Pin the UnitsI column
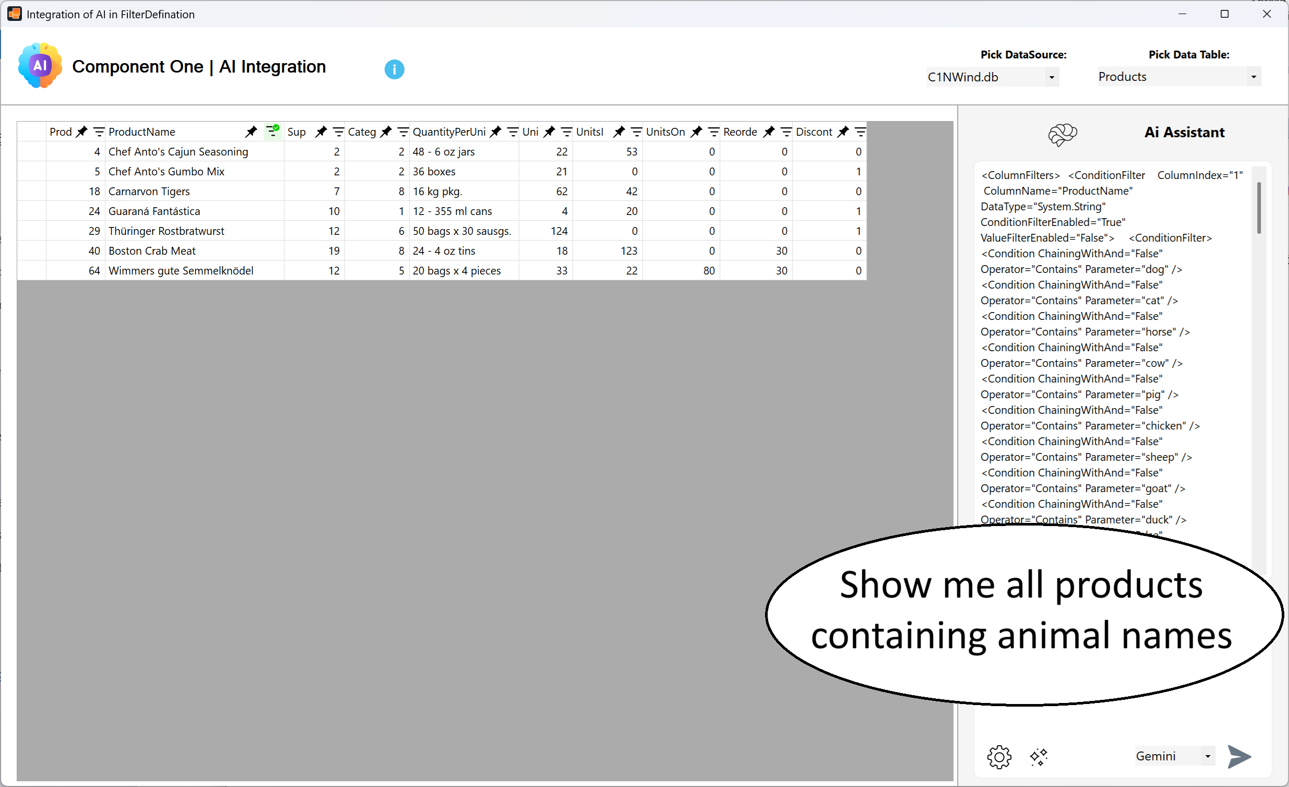Screen dimensions: 1289x787 (x=619, y=132)
